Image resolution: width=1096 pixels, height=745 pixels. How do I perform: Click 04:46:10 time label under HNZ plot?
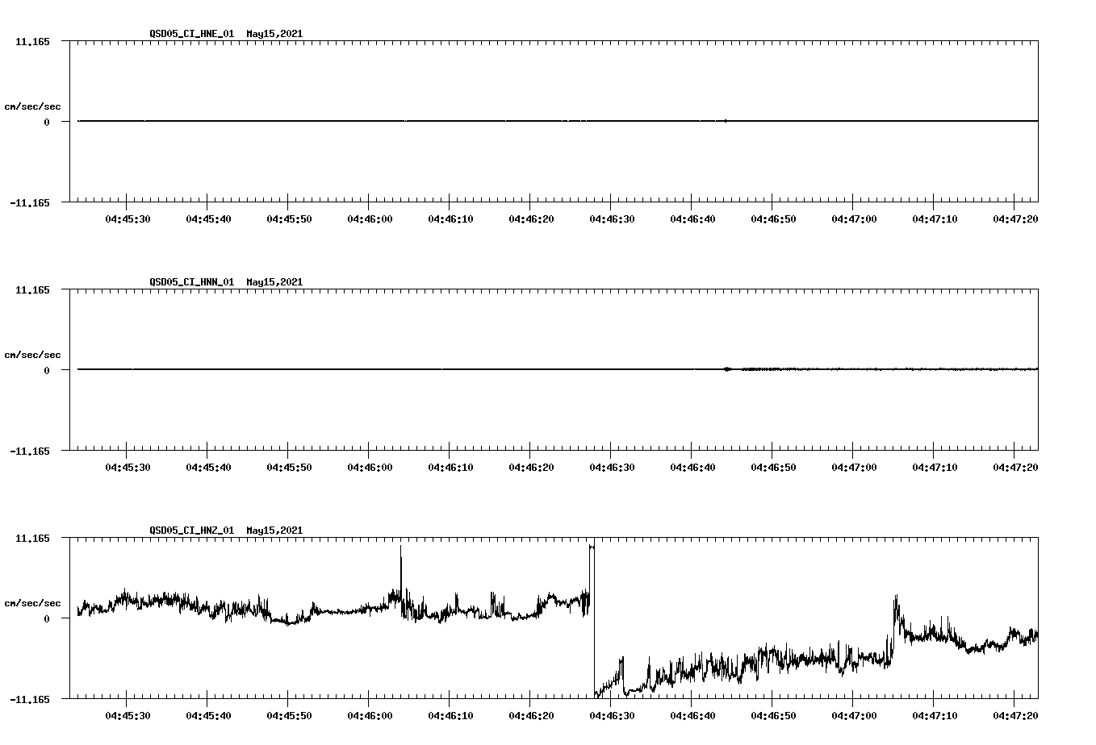[x=450, y=715]
